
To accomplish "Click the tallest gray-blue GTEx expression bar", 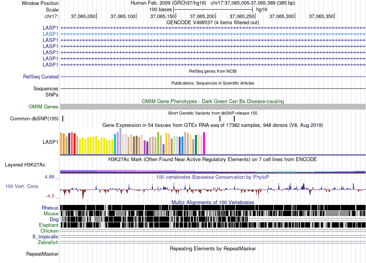I will tap(121, 141).
